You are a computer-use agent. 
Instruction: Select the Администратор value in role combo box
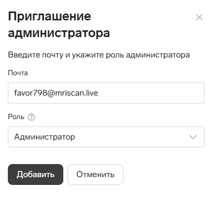pyautogui.click(x=44, y=137)
